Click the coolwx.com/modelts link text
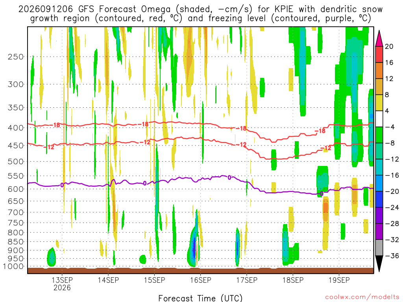 point(362,297)
